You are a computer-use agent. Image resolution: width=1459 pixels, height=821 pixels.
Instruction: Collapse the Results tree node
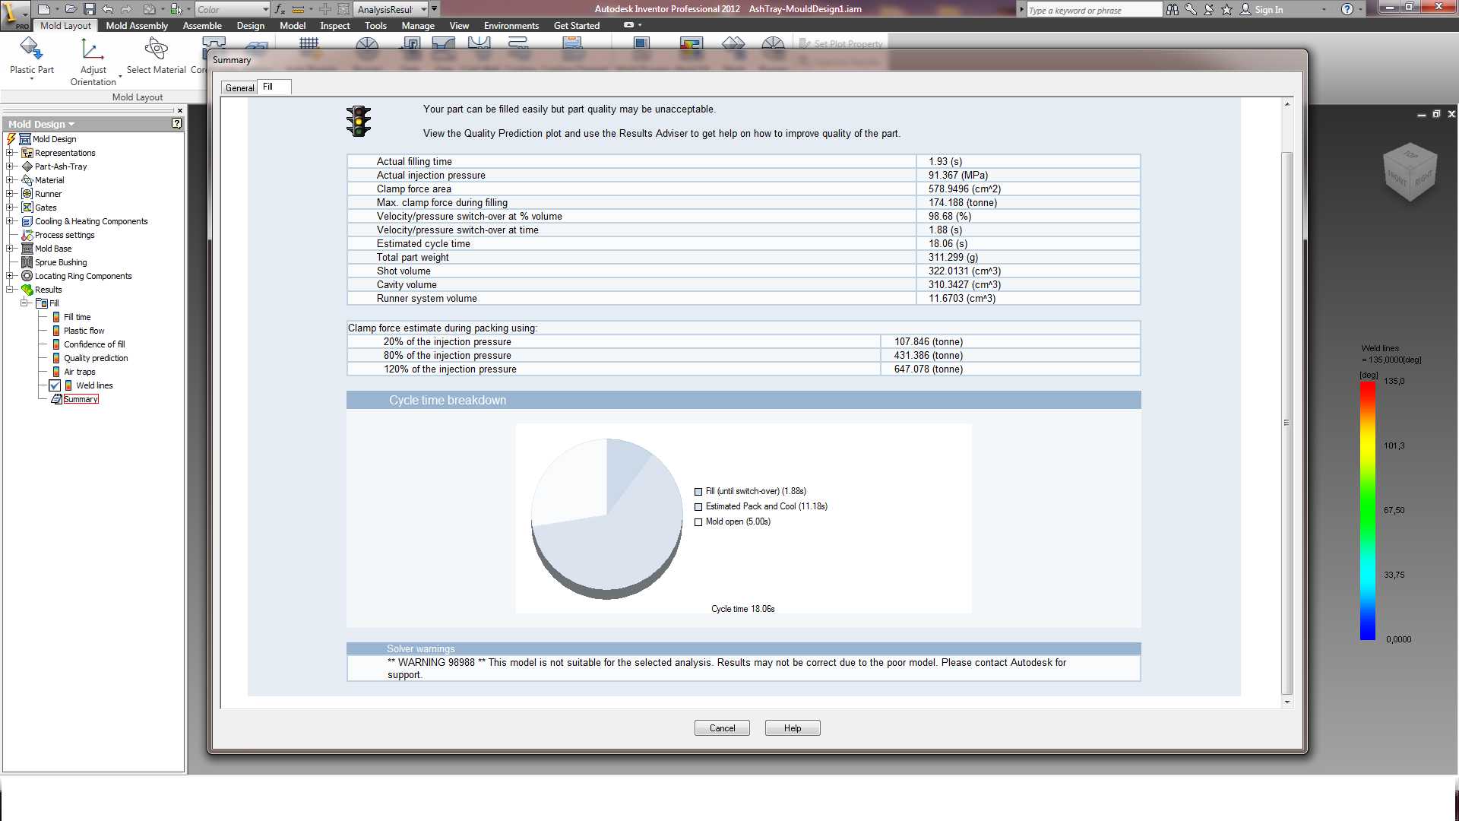10,290
